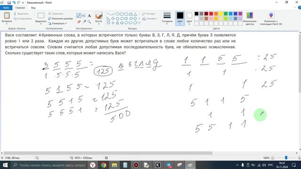Click the zoom out minus button

click(273, 158)
